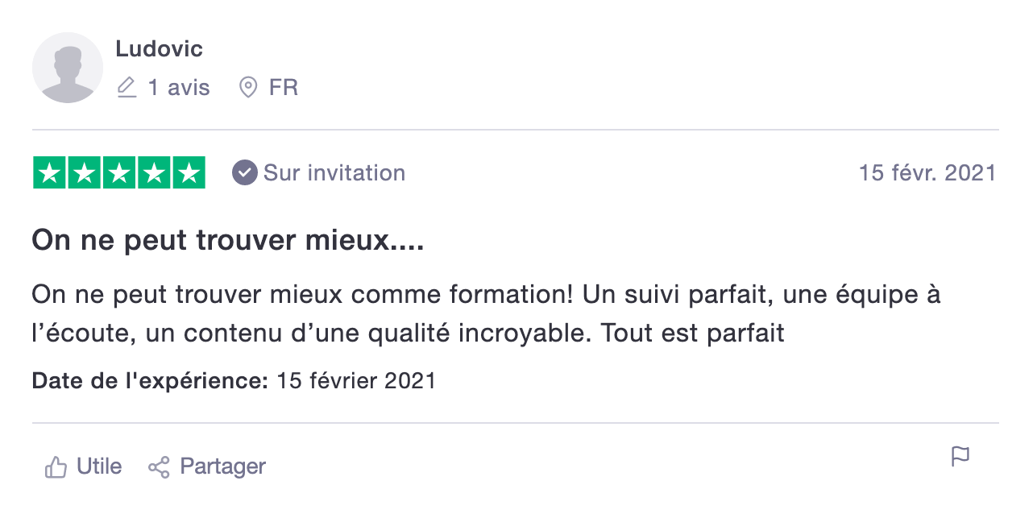Click the first green rating star
The width and height of the screenshot is (1033, 514).
pos(50,172)
